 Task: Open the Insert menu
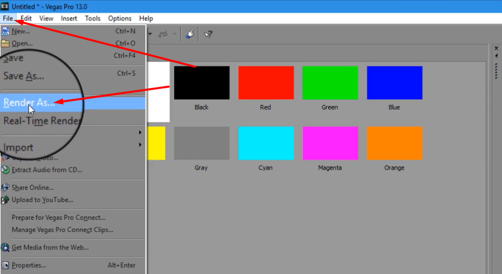pyautogui.click(x=69, y=18)
